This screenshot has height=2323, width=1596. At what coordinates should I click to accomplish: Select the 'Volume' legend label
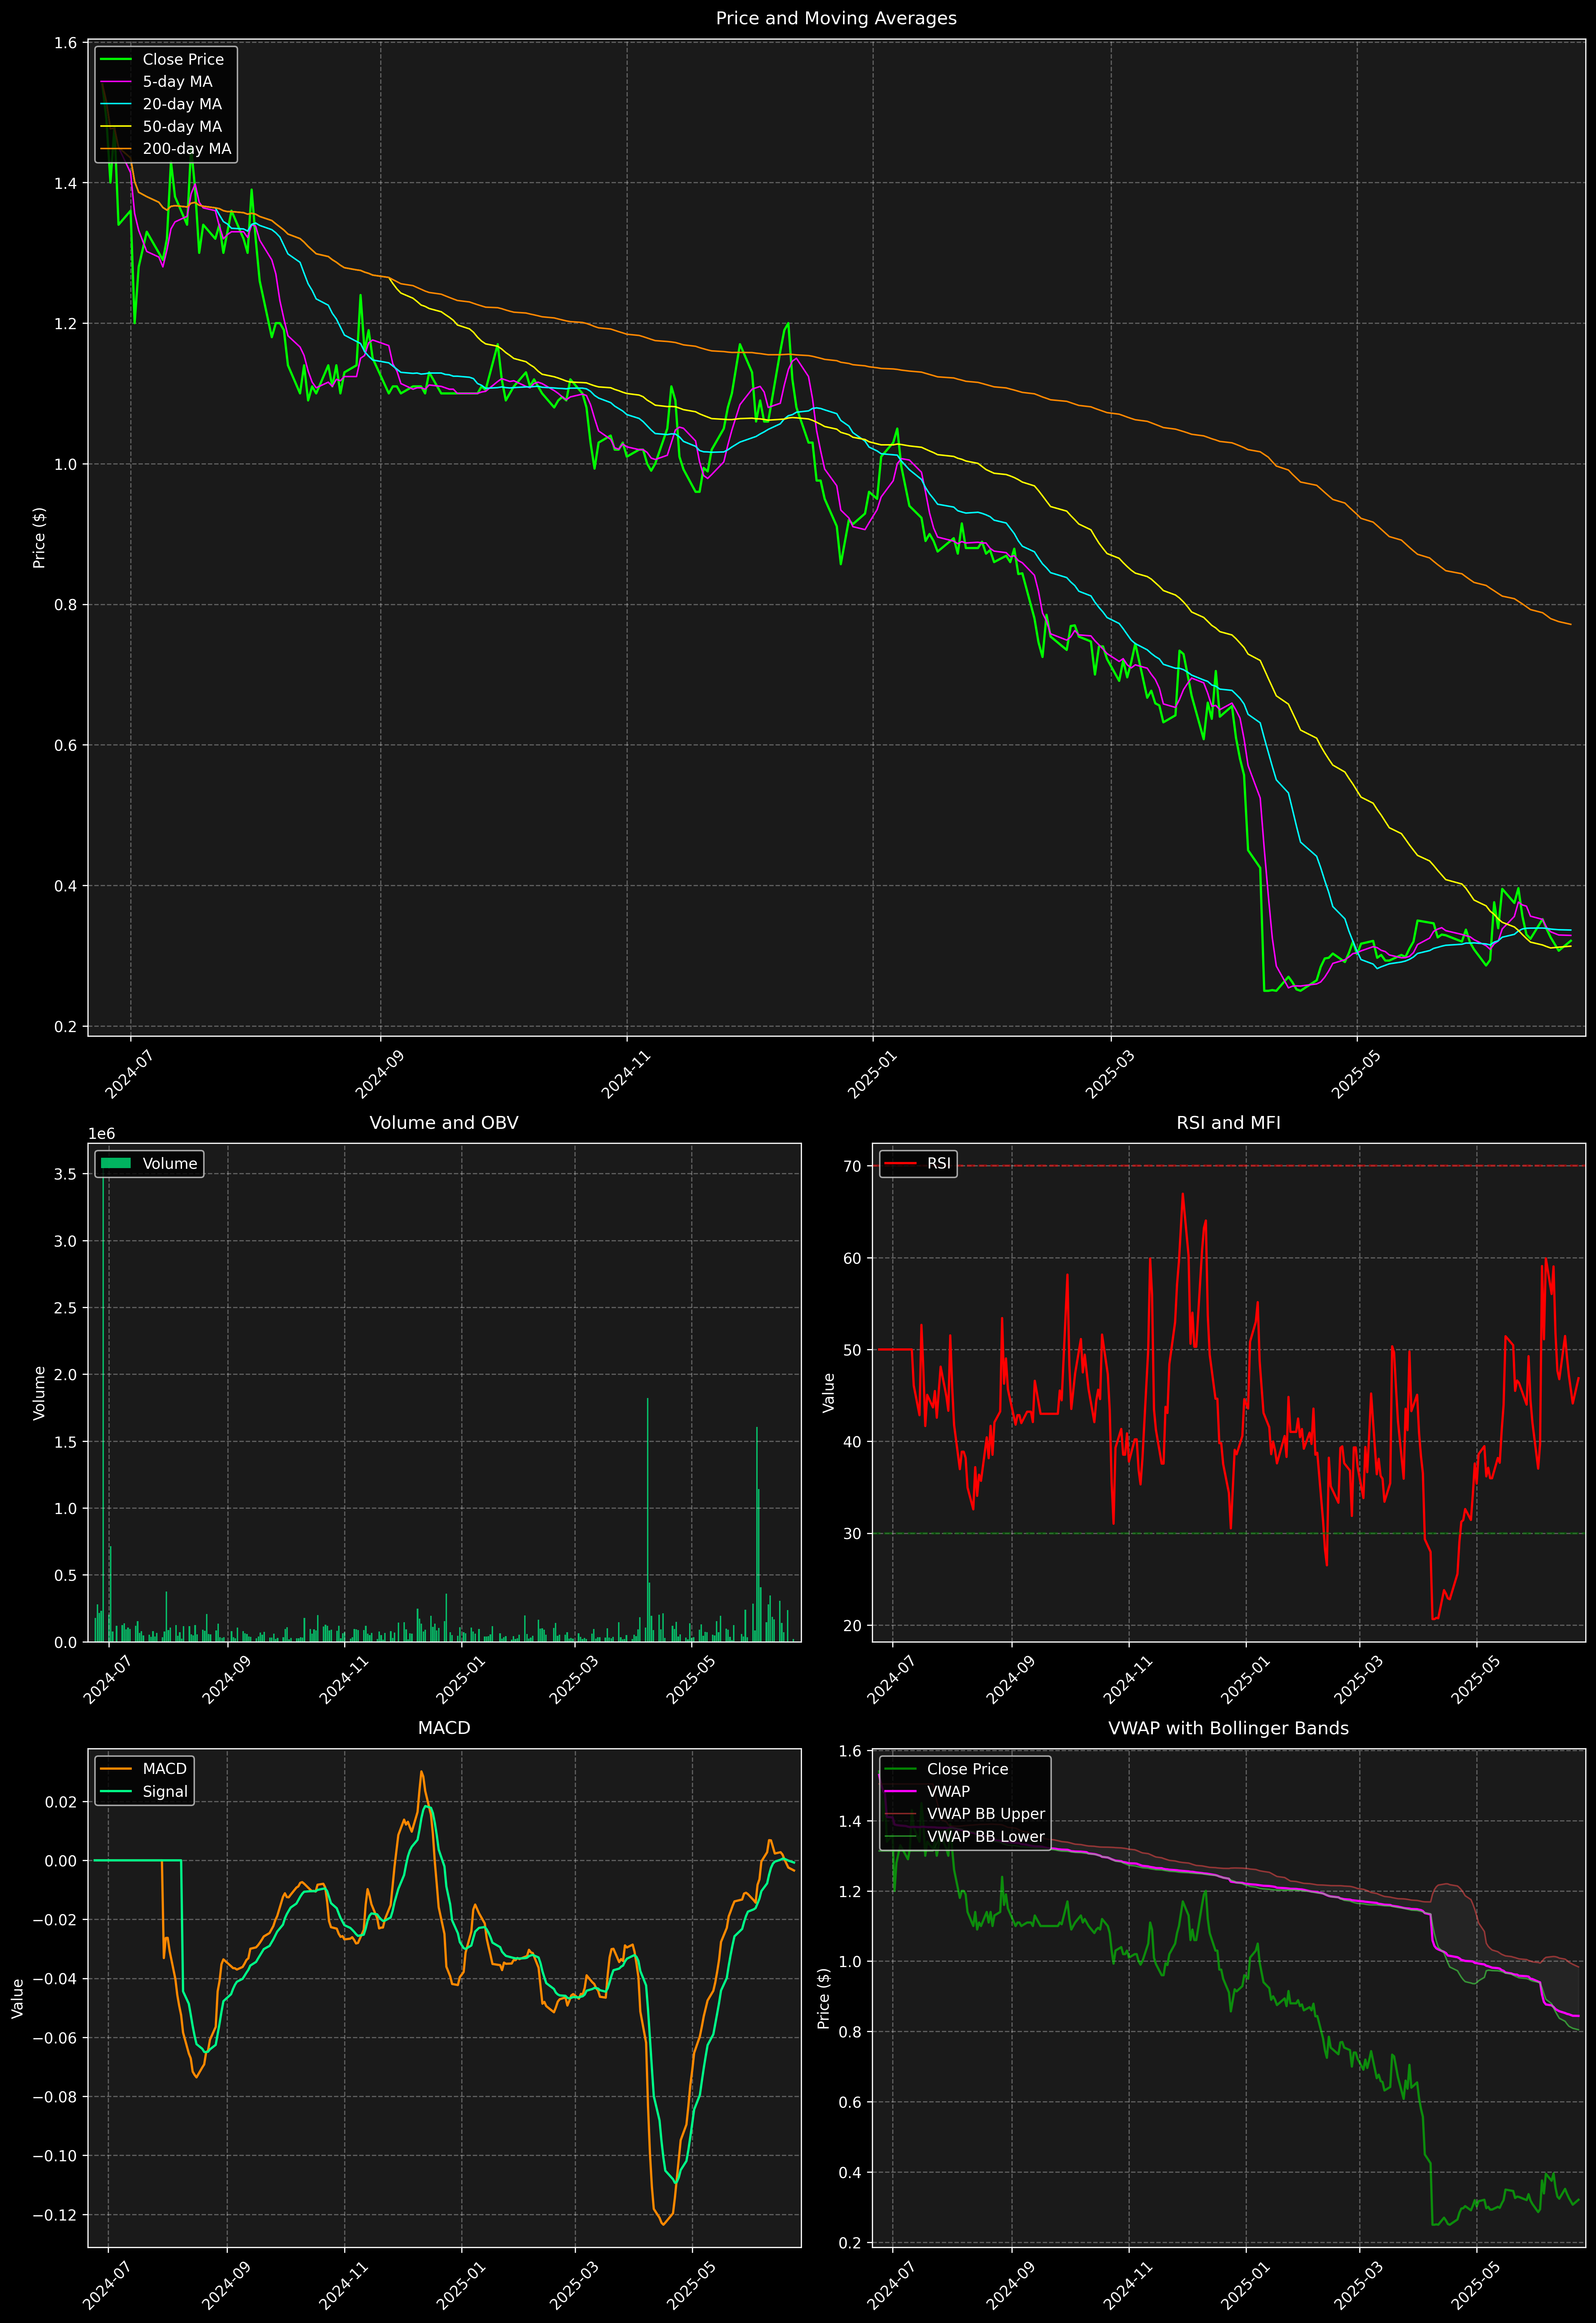(x=170, y=1163)
